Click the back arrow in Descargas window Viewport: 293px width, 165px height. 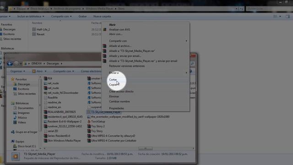coord(10,64)
